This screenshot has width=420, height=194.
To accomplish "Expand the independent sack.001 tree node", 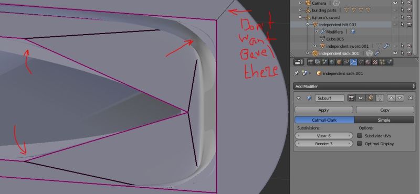I will pyautogui.click(x=307, y=53).
